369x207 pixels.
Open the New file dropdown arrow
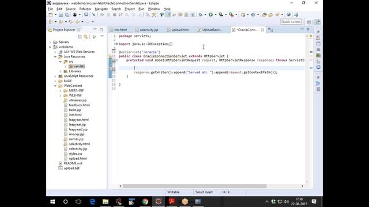[x=55, y=14]
